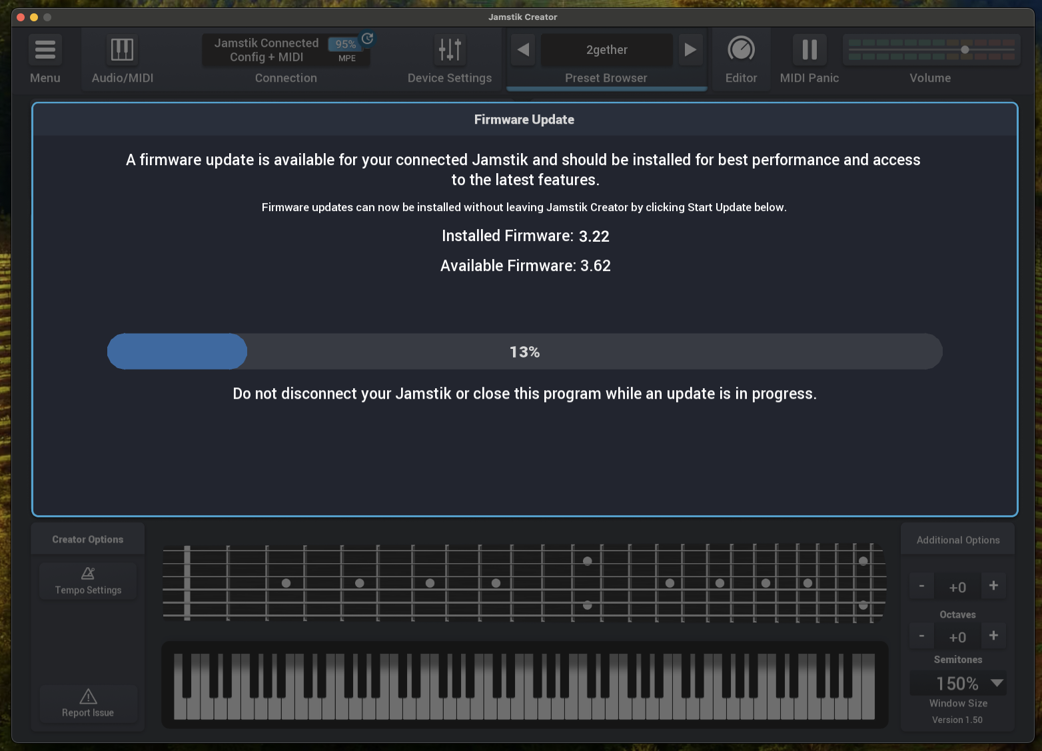Decrease Octaves with minus button
Viewport: 1042px width, 751px height.
921,586
